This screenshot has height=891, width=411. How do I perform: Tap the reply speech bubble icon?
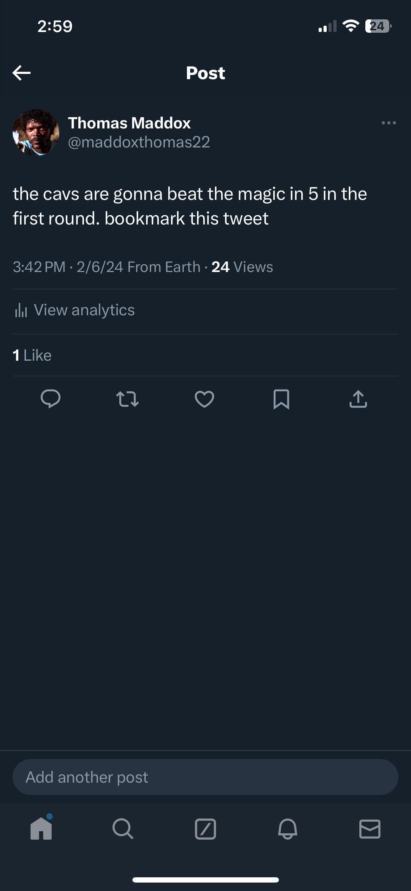click(51, 399)
